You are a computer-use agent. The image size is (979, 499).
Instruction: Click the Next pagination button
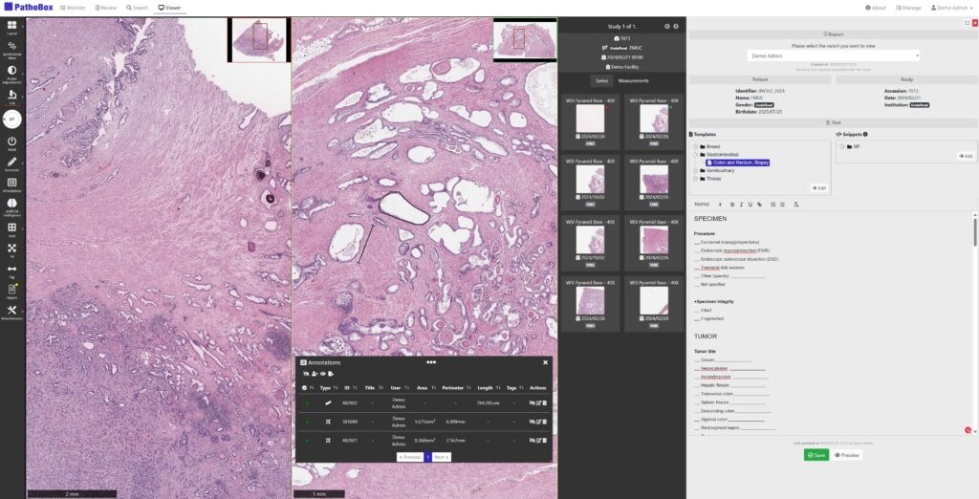click(441, 457)
